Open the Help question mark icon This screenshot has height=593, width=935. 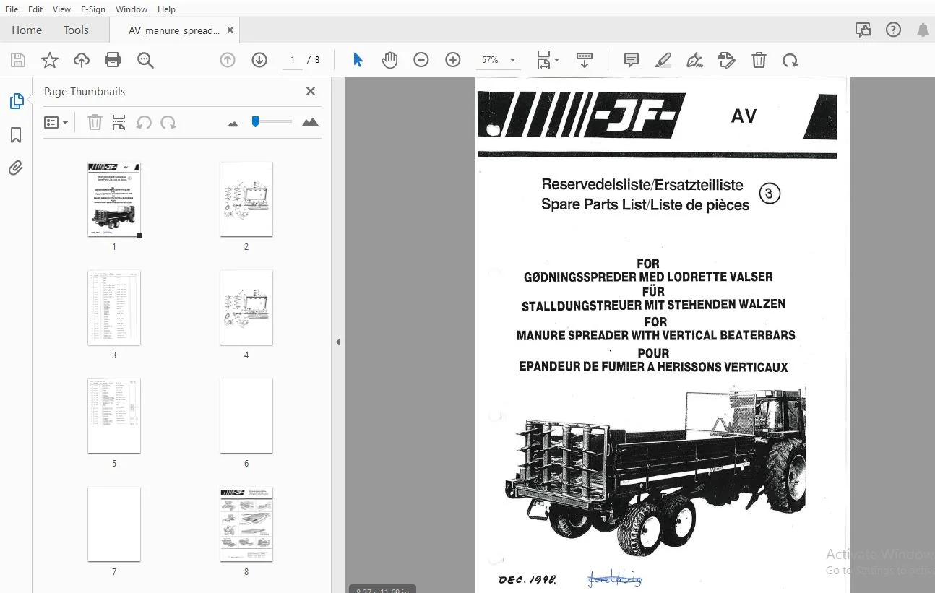point(893,30)
